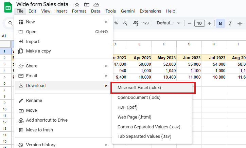Viewport: 246px width, 148px height.
Task: Open the Google Sheets home logo
Action: point(7,7)
